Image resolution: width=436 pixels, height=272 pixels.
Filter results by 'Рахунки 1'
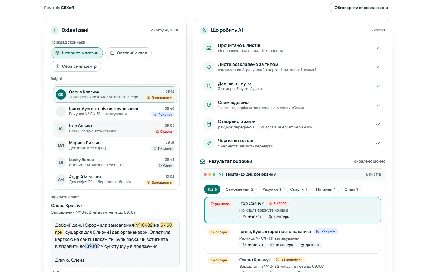point(272,189)
